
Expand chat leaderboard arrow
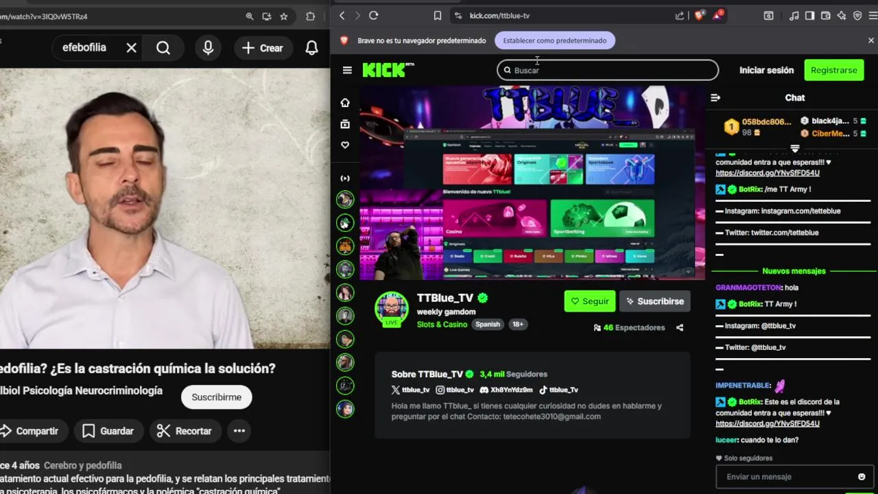pos(795,148)
